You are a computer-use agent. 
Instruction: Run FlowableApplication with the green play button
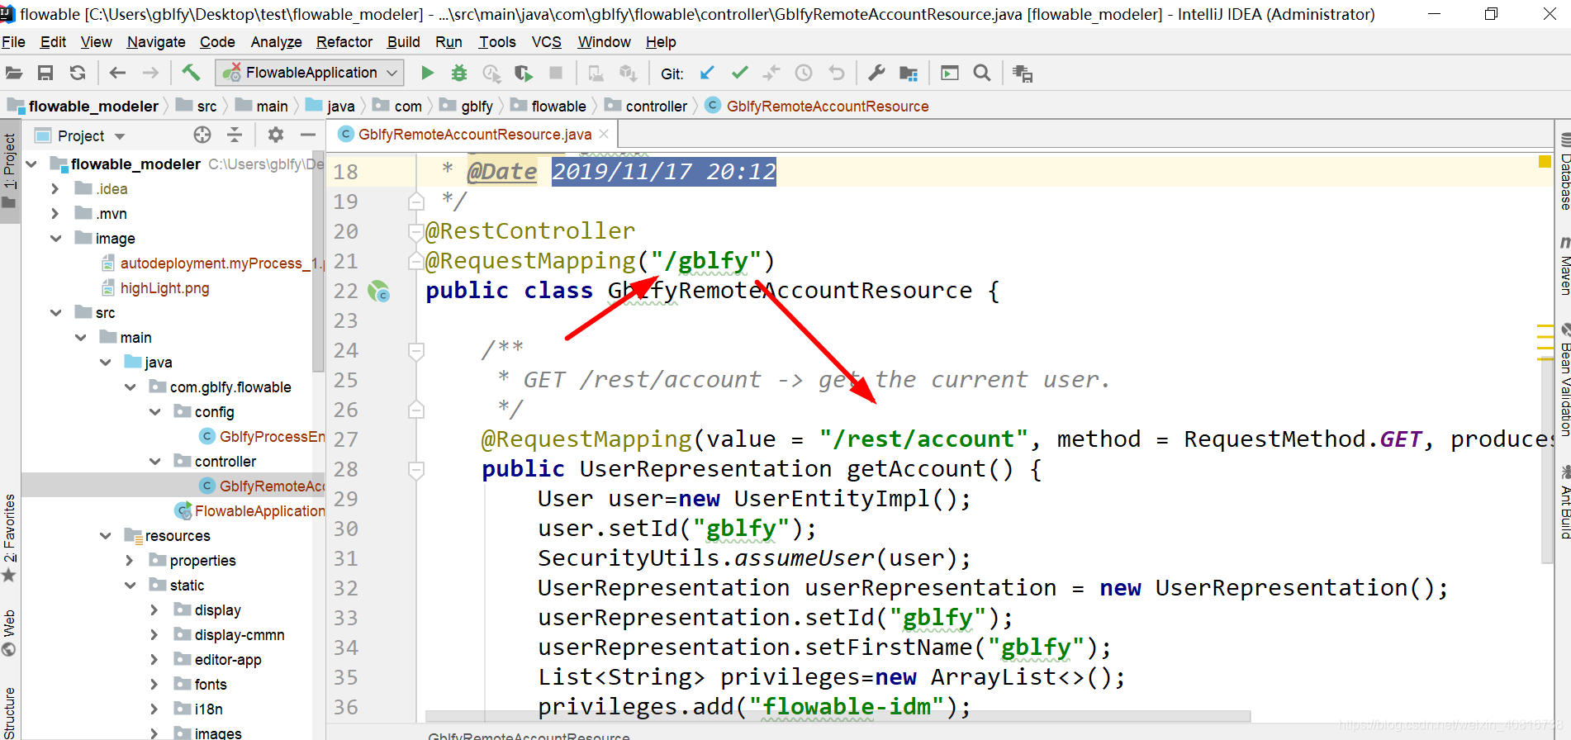(427, 74)
